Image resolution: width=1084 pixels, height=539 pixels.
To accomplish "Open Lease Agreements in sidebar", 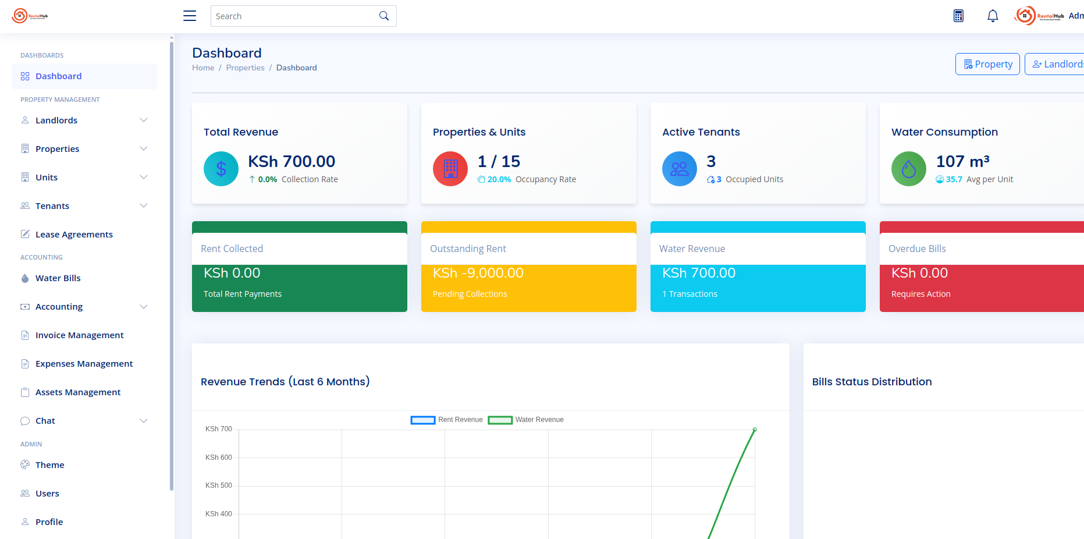I will click(74, 235).
